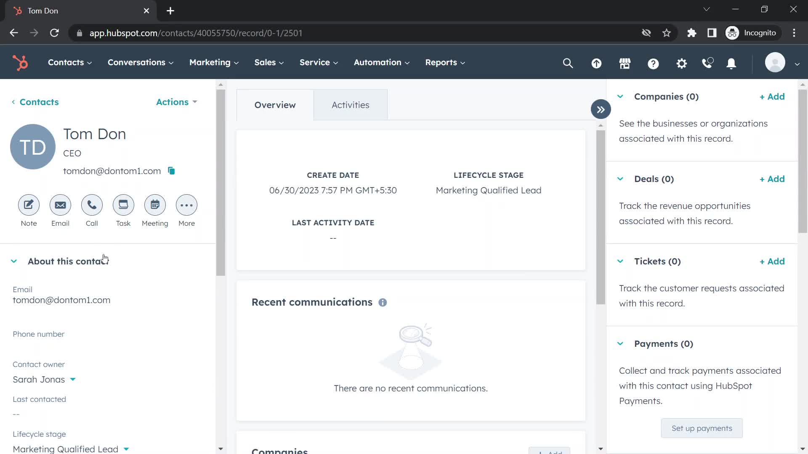Viewport: 808px width, 454px height.
Task: Switch to the Overview tab
Action: pyautogui.click(x=275, y=105)
